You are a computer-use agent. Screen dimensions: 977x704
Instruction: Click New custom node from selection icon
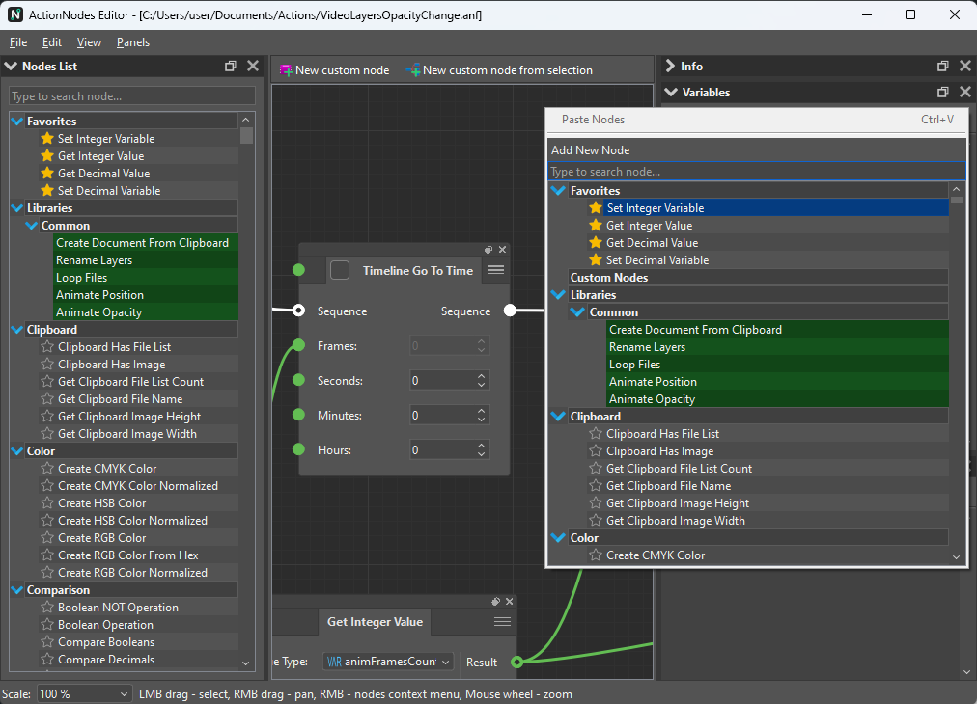413,70
